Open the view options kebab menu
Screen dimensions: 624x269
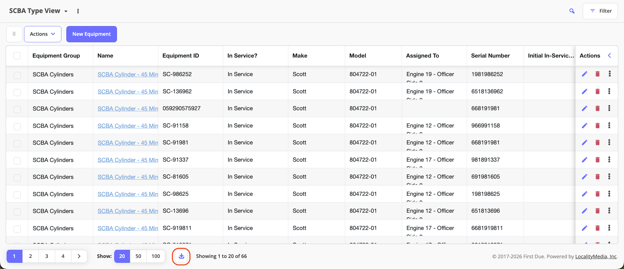(78, 11)
